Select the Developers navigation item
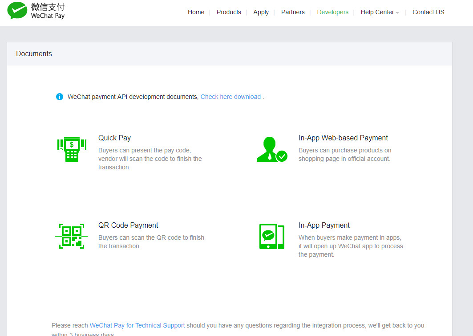 click(x=332, y=12)
